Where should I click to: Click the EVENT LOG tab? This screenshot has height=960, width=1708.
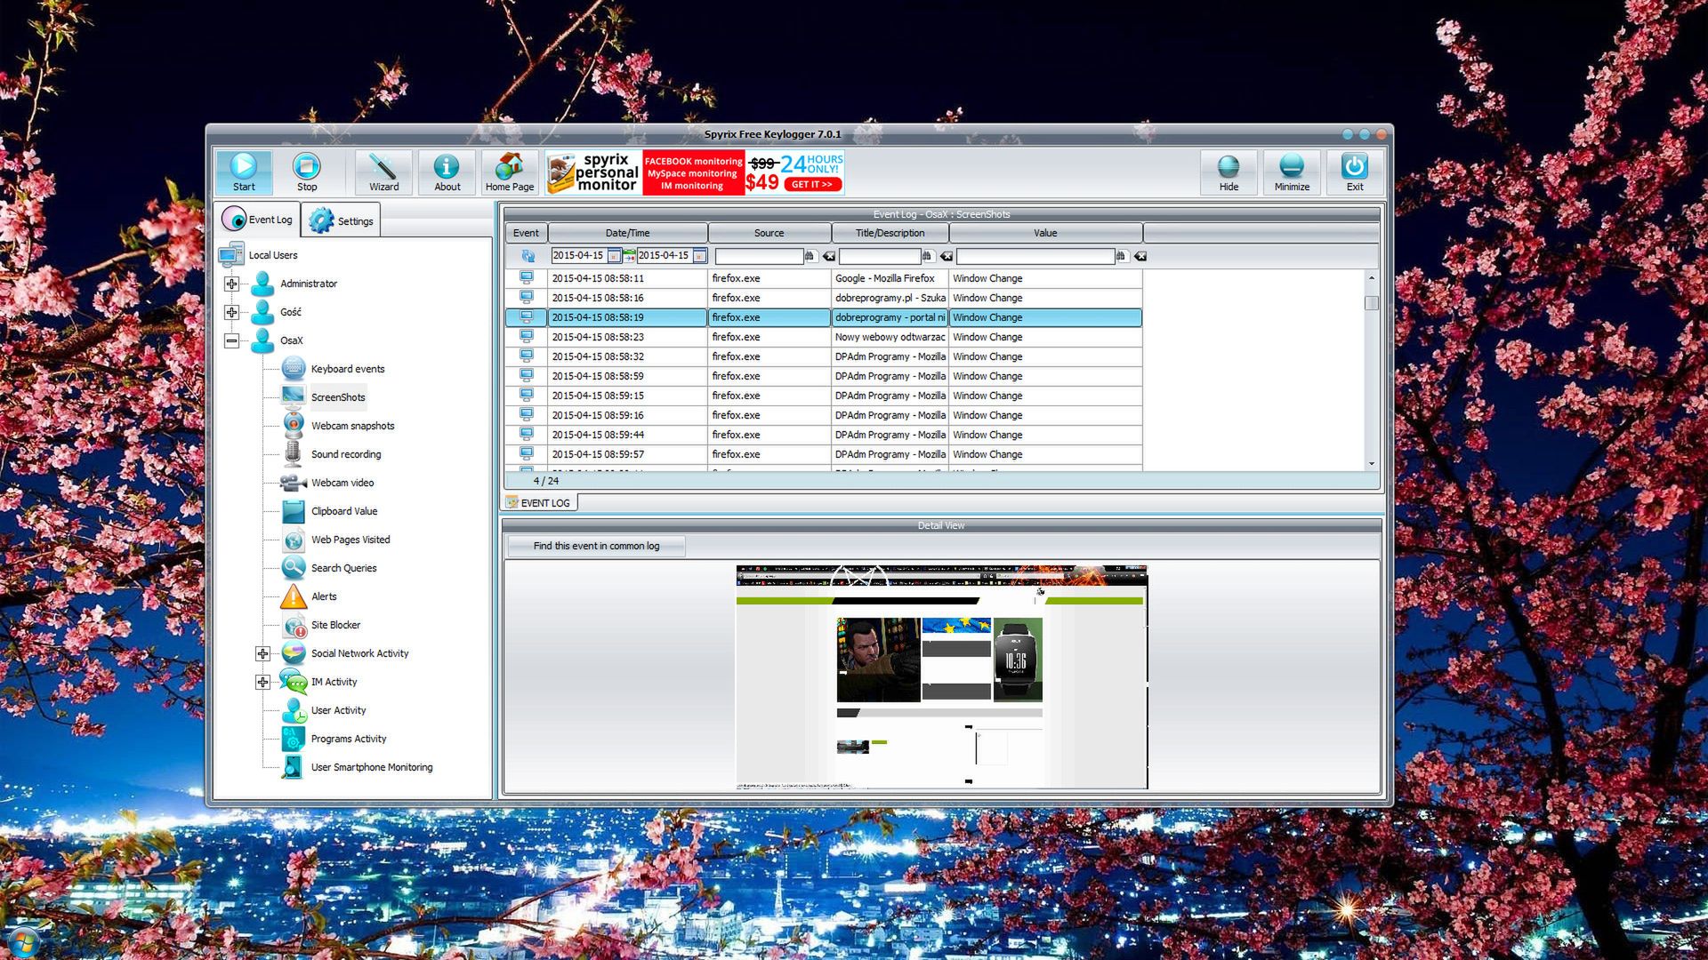coord(541,502)
